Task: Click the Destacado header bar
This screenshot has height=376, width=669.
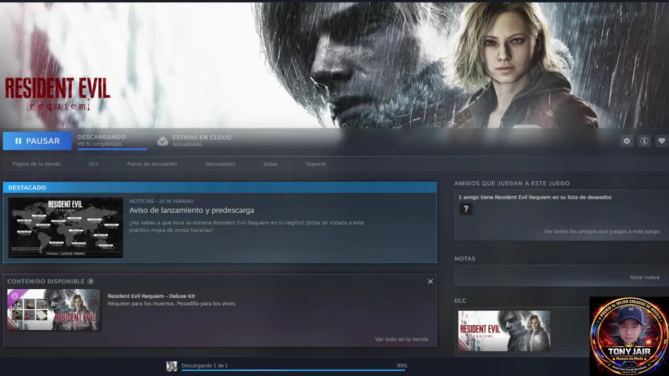Action: click(220, 187)
